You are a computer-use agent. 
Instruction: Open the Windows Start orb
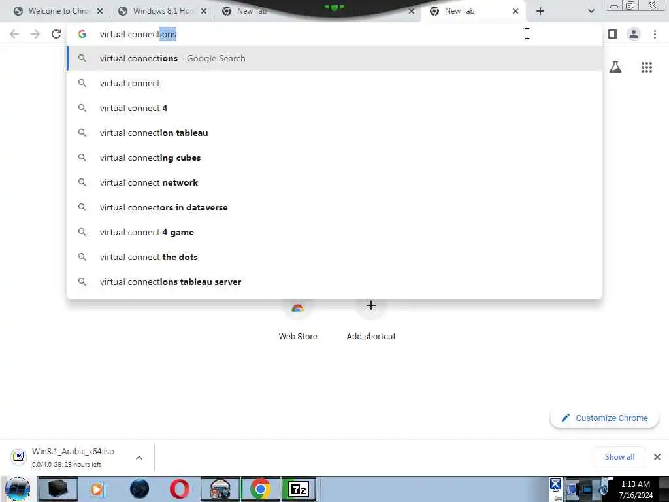click(18, 489)
